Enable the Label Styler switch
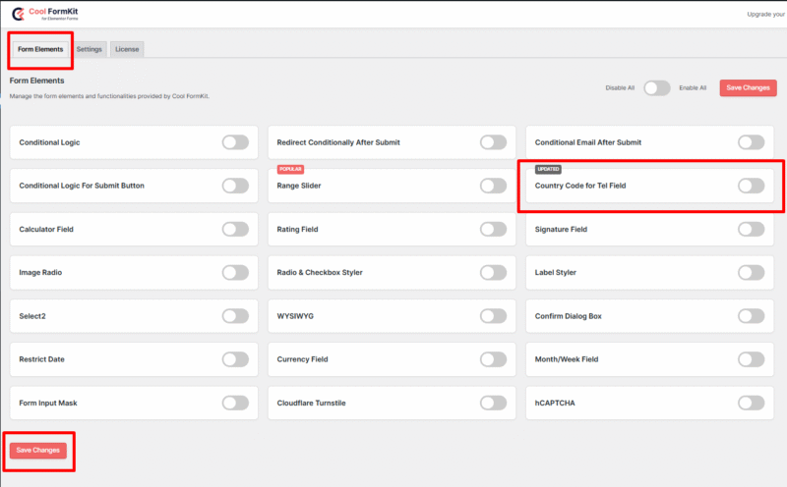 click(x=751, y=273)
